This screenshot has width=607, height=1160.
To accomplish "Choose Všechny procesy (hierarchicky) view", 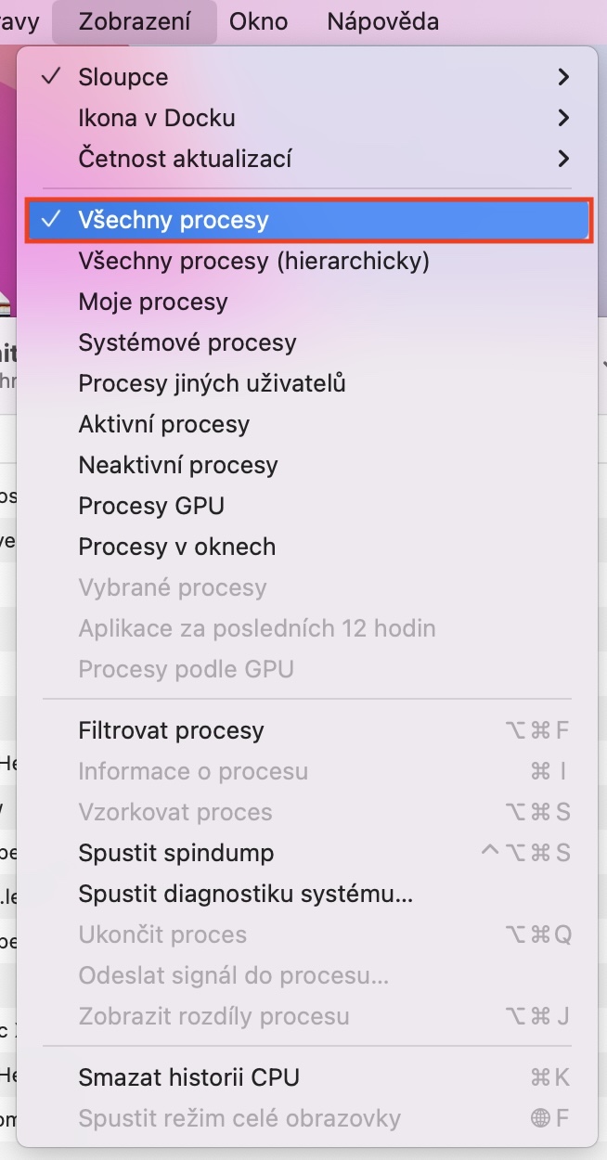I will pyautogui.click(x=253, y=261).
